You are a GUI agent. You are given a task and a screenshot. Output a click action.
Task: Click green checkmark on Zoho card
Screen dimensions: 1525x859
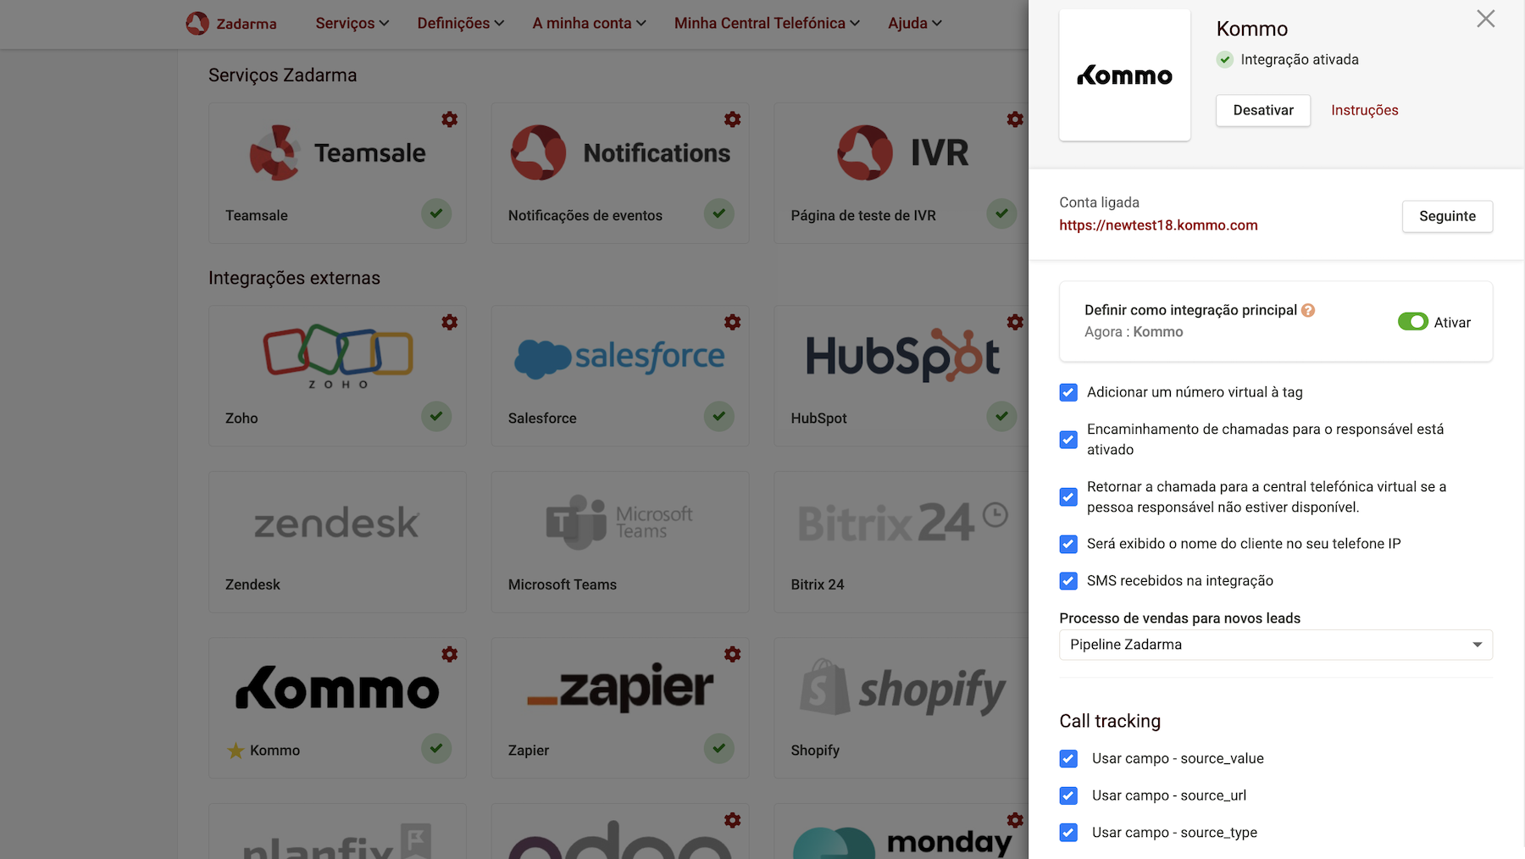(x=436, y=416)
